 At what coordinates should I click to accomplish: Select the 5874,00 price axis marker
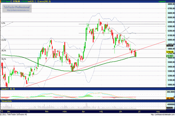(x=170, y=46)
